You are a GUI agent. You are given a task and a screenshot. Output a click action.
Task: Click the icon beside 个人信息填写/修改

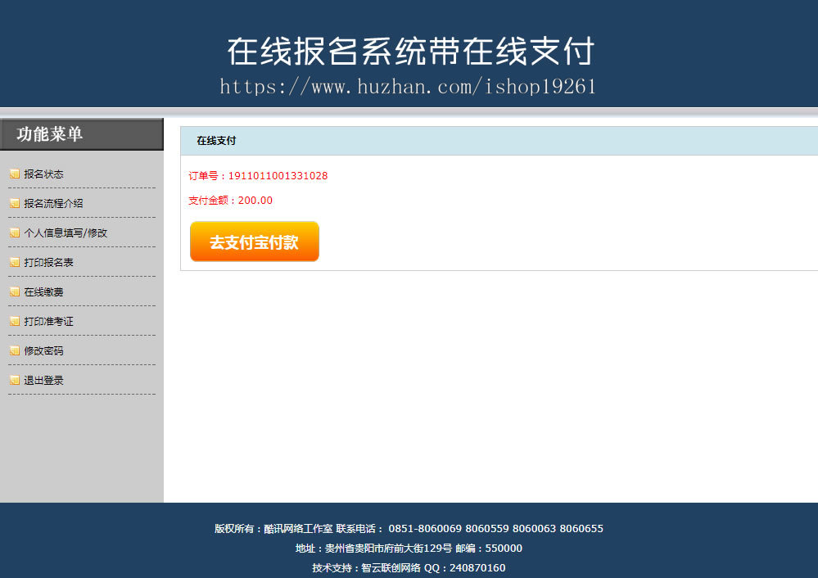(x=15, y=233)
